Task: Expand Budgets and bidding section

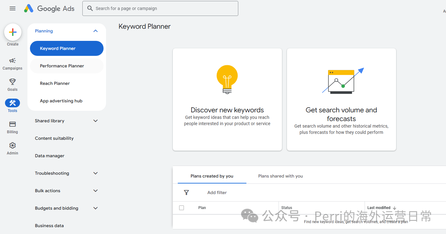Action: click(67, 208)
